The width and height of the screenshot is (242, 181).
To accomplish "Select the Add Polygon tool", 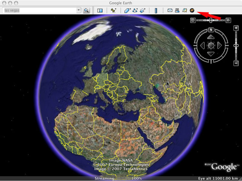I will pos(127,11).
